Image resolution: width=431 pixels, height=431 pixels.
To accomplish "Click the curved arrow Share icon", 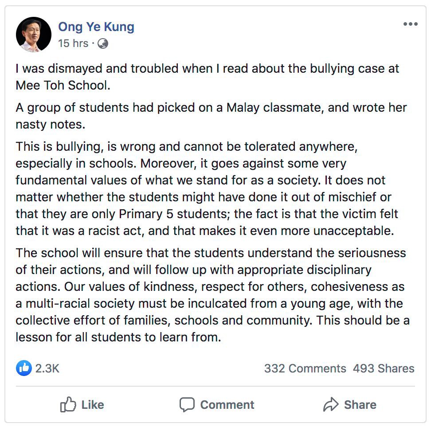I will 331,404.
